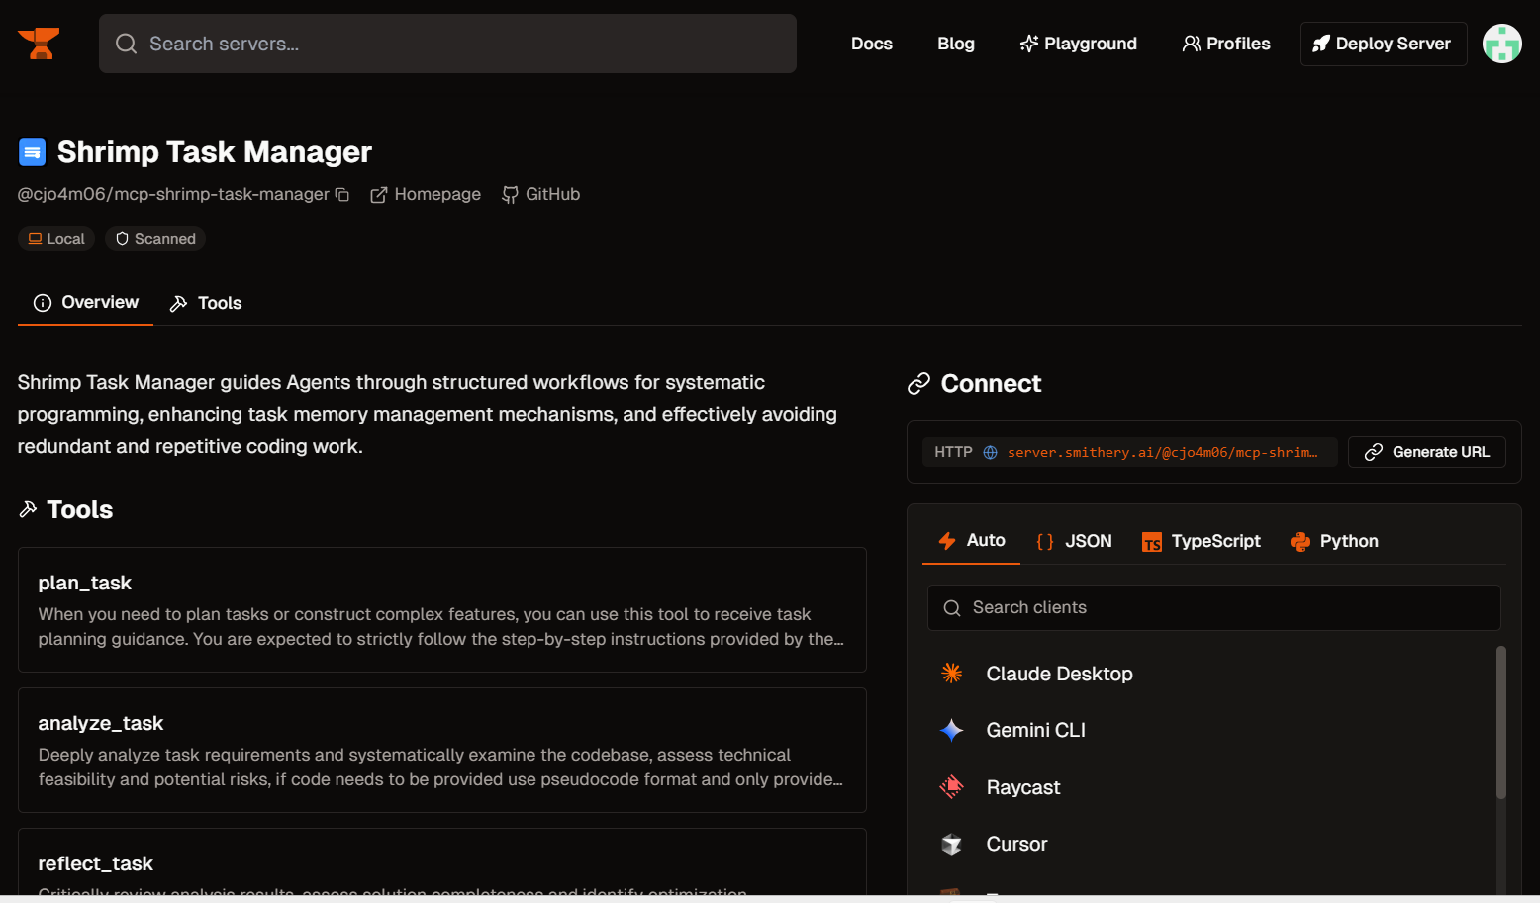This screenshot has width=1540, height=903.
Task: Click the HTTP label in Connect box
Action: click(953, 452)
